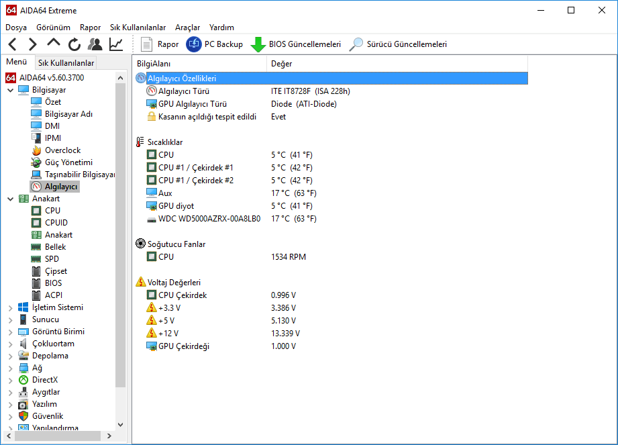Open the Dosya menu
This screenshot has height=445, width=618.
16,28
